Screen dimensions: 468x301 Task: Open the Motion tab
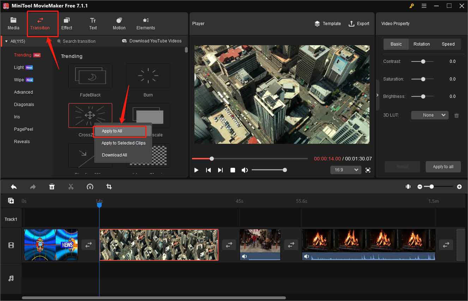point(119,23)
